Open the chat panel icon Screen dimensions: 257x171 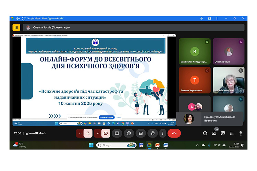pos(223,133)
